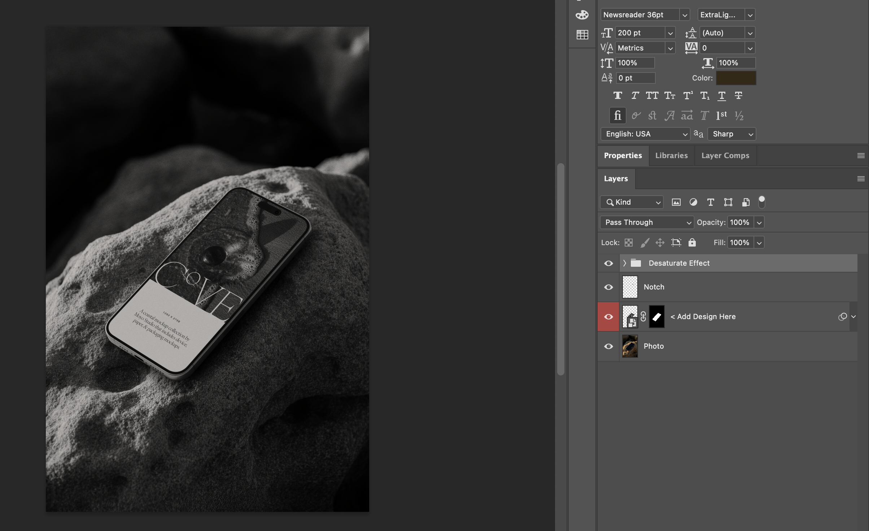Lock transparent pixels icon
This screenshot has width=869, height=531.
click(x=629, y=243)
